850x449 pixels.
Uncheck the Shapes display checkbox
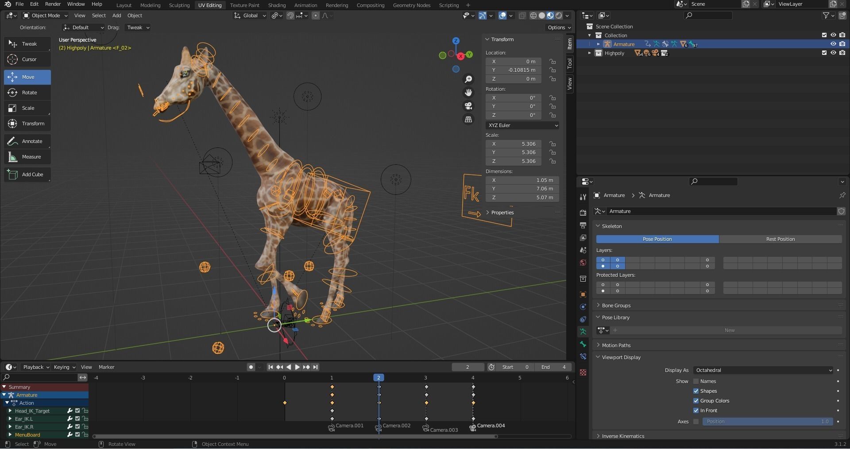[696, 391]
